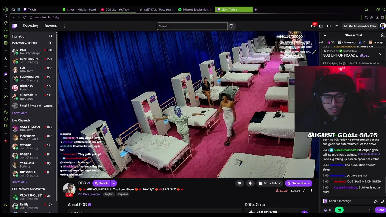Collapse the For You sidebar
386x217 pixels.
pos(50,36)
